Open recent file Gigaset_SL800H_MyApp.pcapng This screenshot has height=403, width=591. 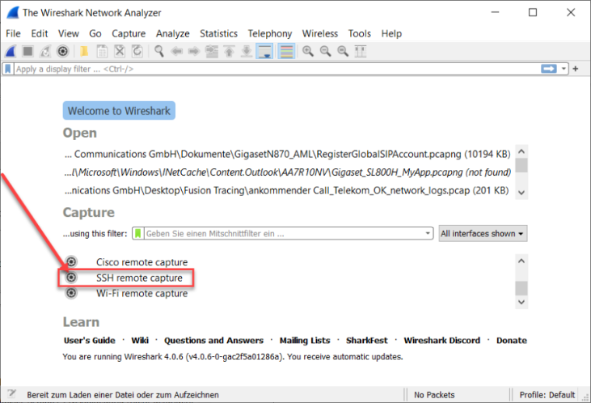[x=288, y=172]
